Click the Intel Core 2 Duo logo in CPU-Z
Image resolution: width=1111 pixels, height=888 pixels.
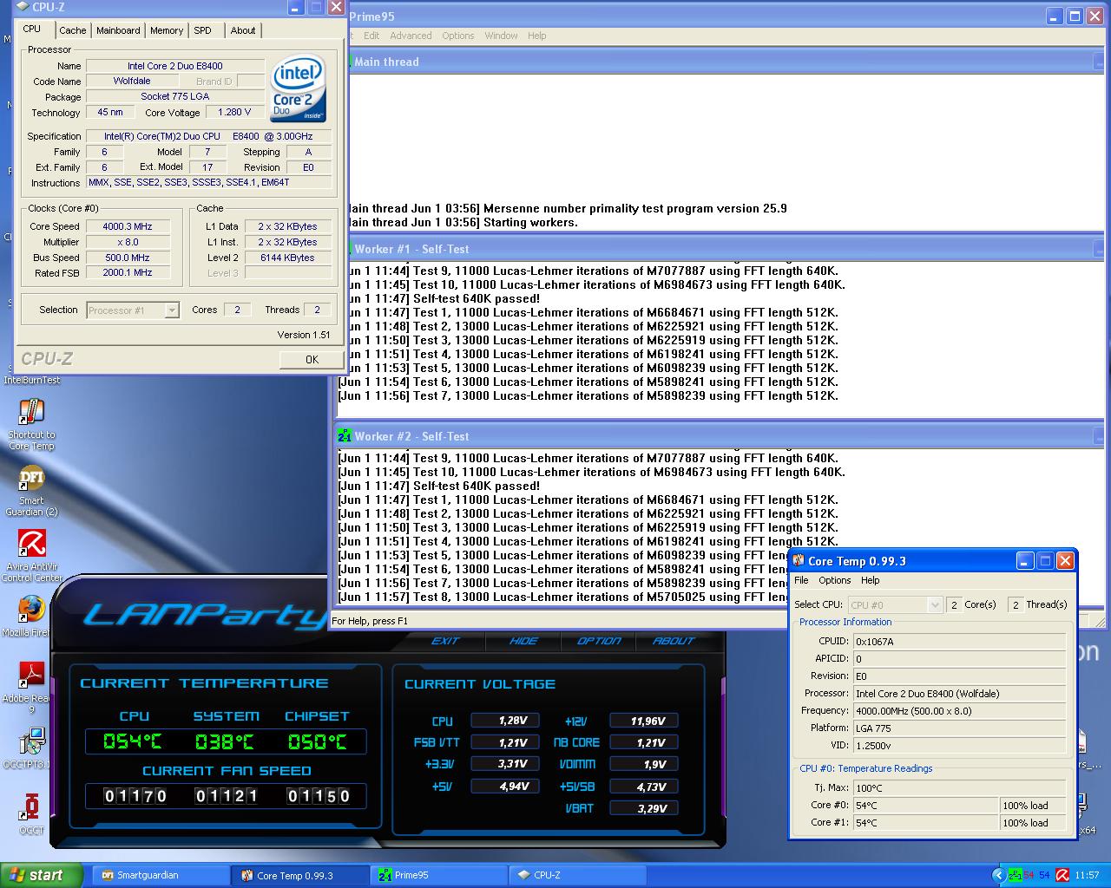(298, 89)
